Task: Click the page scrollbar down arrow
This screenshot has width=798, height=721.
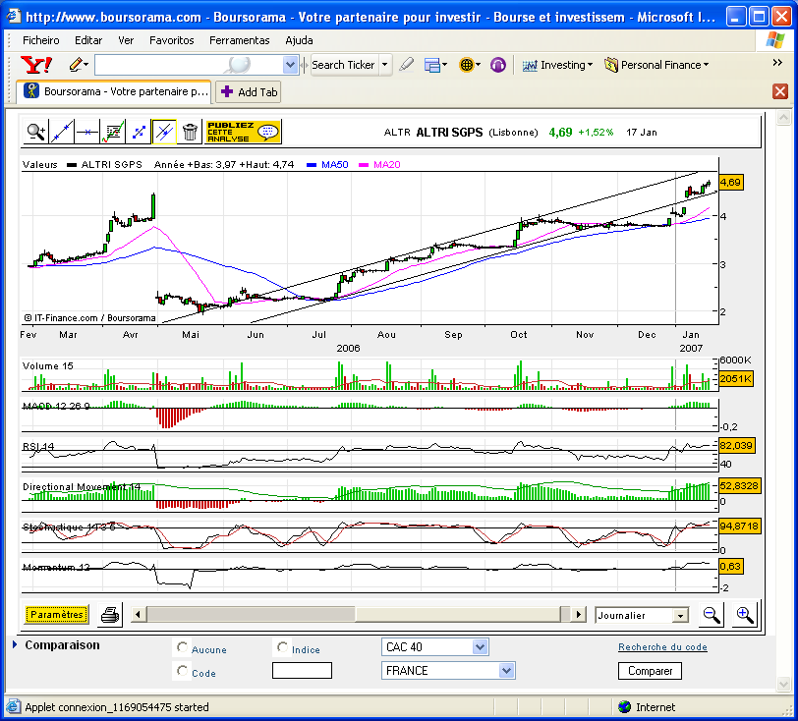Action: coord(783,684)
